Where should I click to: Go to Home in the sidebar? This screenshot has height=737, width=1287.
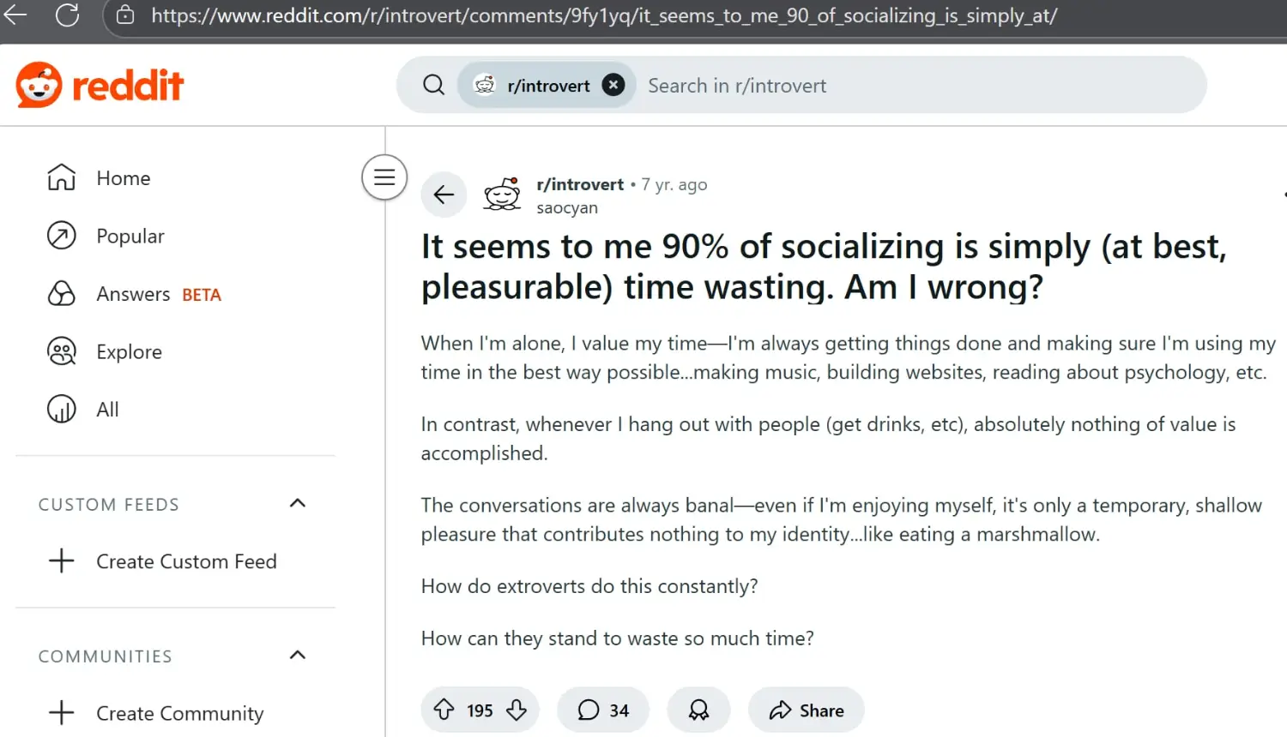(x=123, y=178)
